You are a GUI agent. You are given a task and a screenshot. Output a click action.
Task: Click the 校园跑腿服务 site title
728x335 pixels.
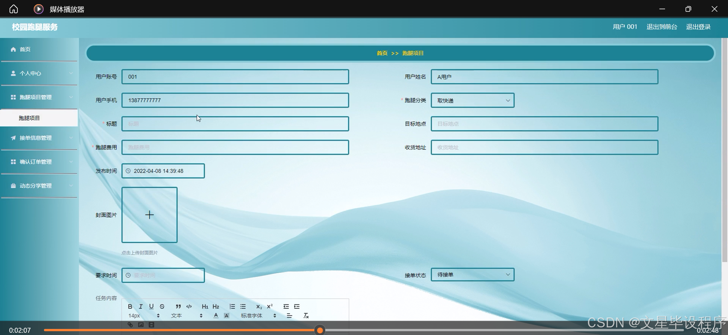coord(35,27)
